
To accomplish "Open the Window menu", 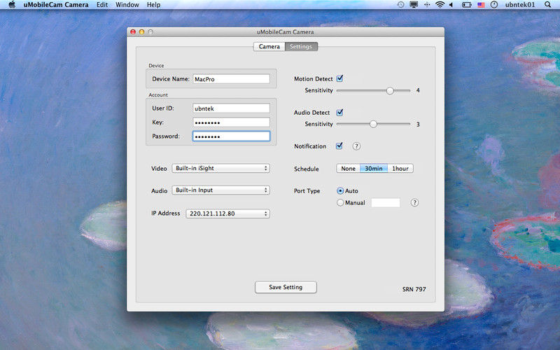I will 127,5.
